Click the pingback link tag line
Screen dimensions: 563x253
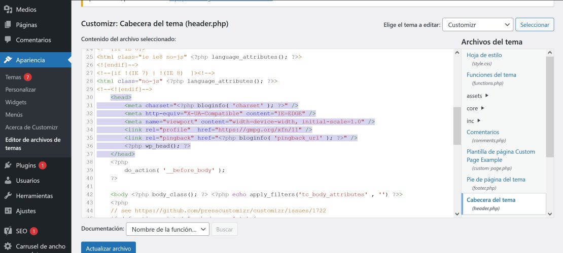coord(241,138)
